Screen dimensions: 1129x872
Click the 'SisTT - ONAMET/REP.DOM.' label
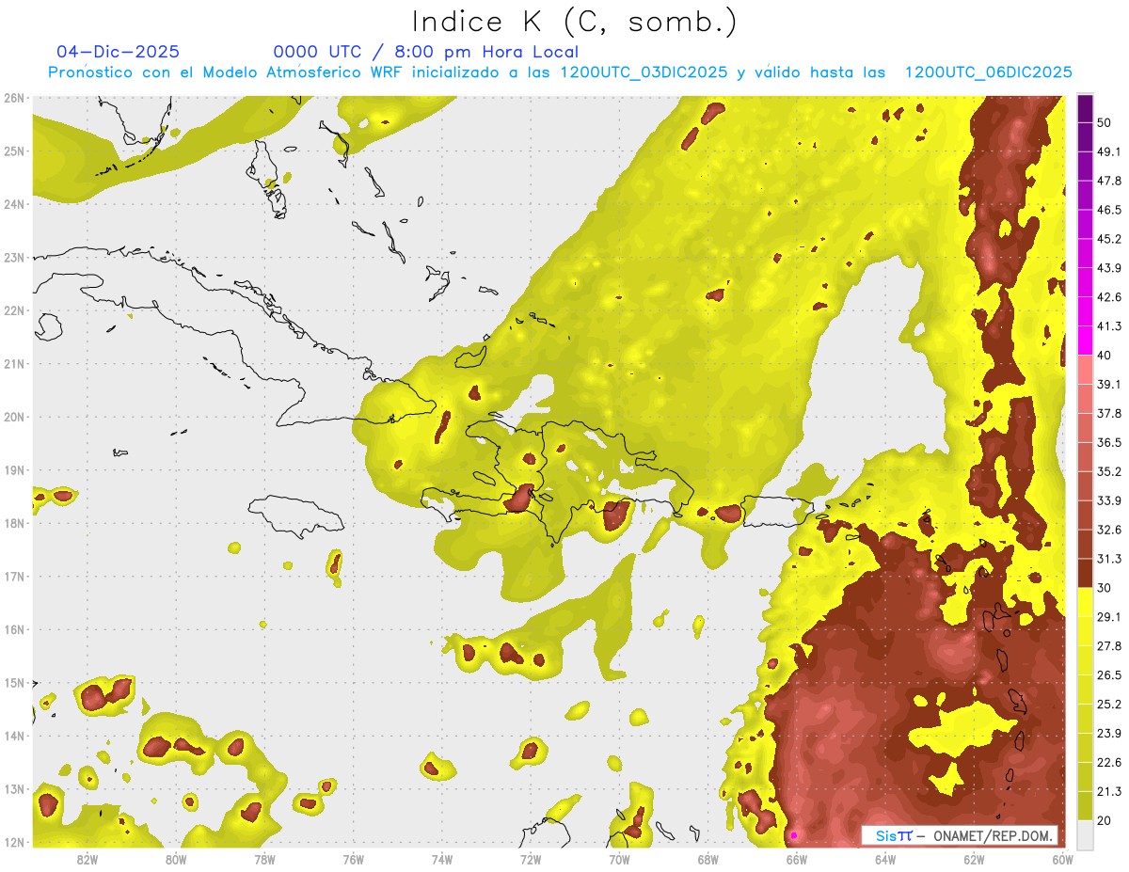tap(960, 835)
